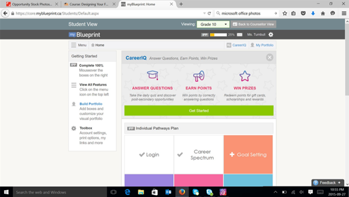The height and width of the screenshot is (197, 349).
Task: Click the chat bubble icon in browser toolbar
Action: coord(332,13)
